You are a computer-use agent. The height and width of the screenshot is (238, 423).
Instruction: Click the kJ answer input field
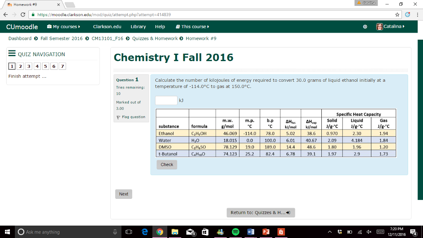[x=166, y=100]
